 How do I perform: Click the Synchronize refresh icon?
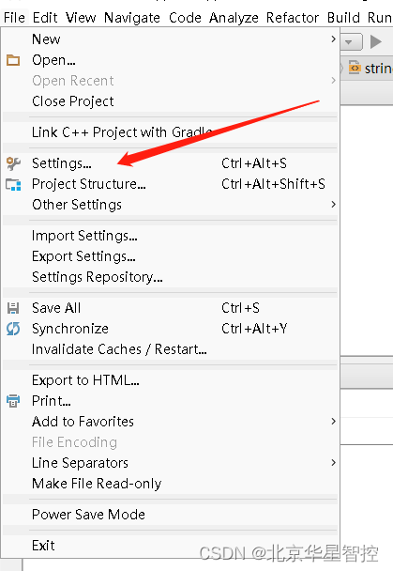point(13,329)
